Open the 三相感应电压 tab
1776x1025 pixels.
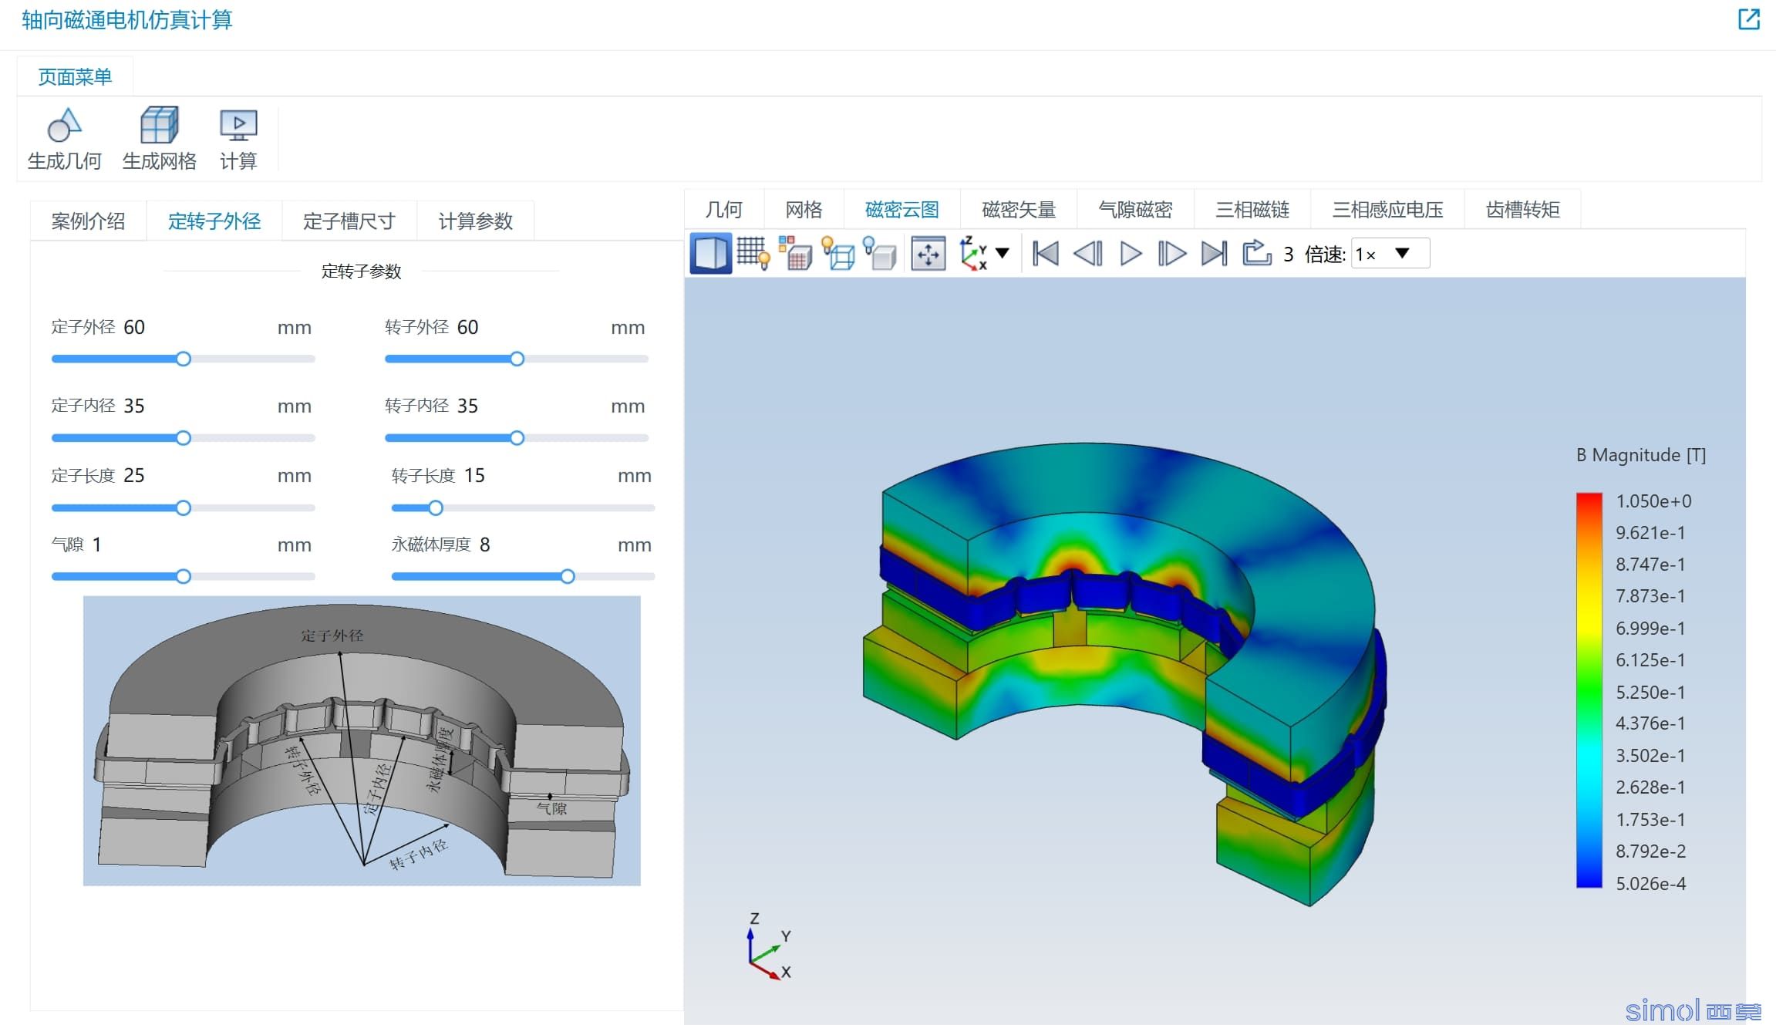tap(1388, 210)
